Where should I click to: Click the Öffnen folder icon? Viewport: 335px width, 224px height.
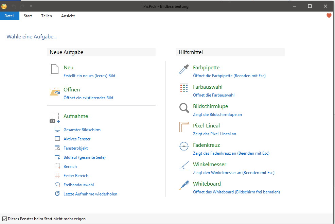click(55, 91)
